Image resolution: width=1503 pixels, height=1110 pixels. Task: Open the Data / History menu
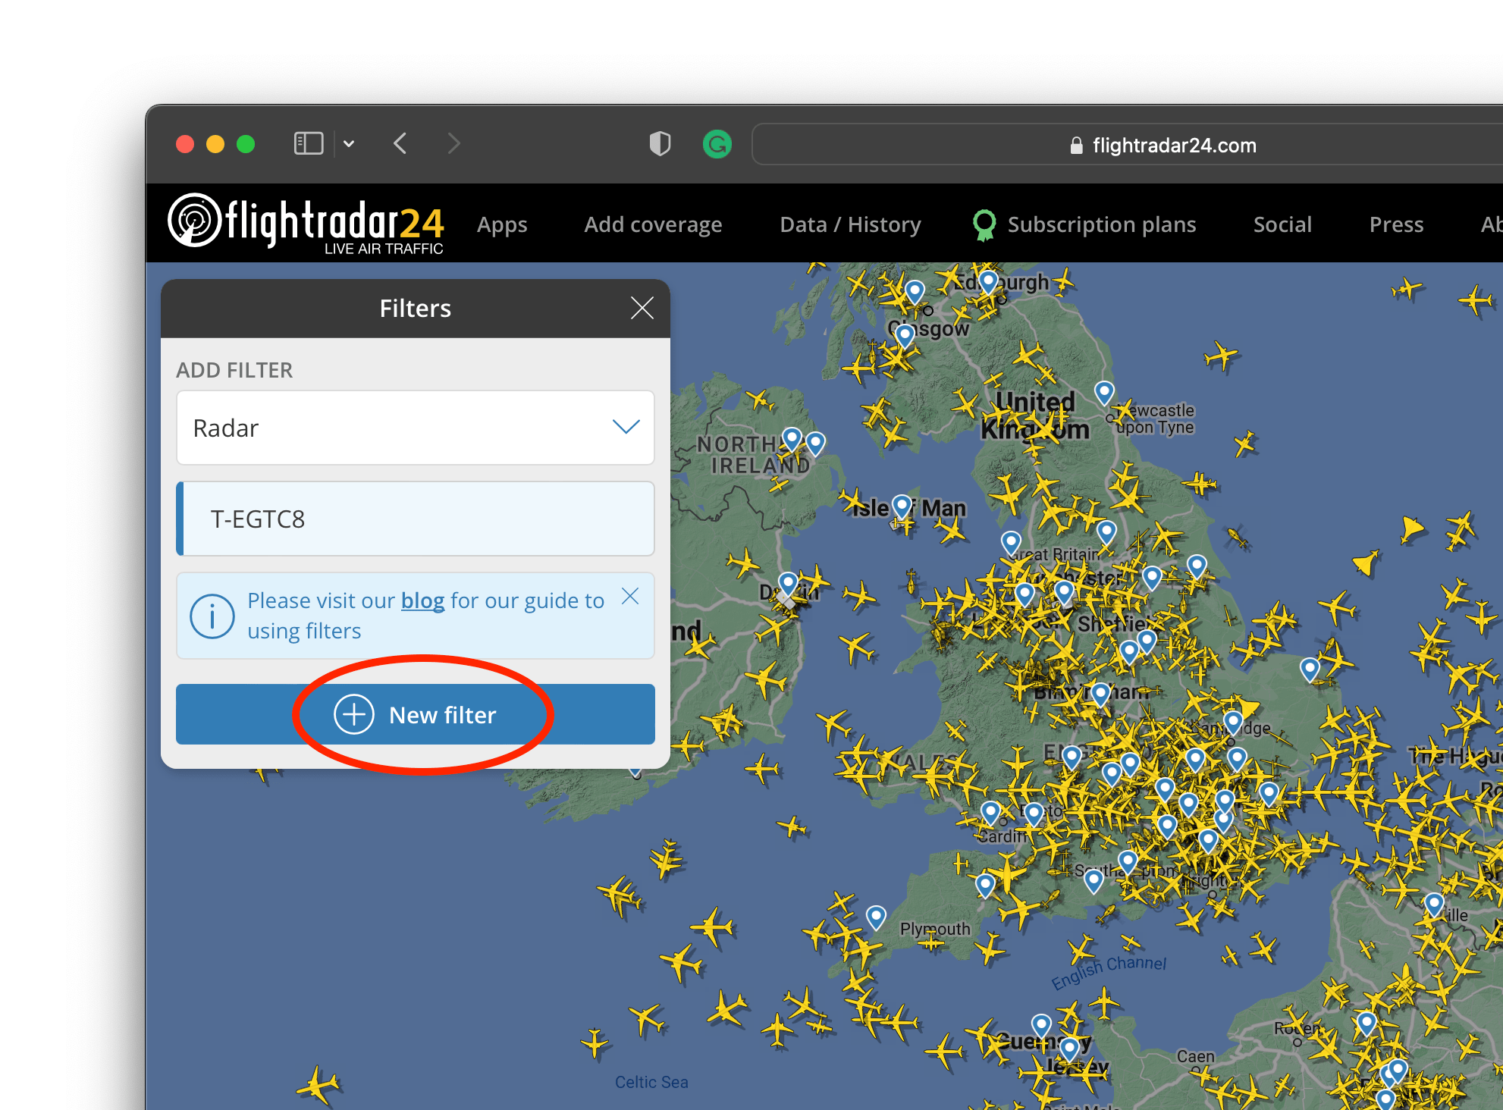pos(850,224)
